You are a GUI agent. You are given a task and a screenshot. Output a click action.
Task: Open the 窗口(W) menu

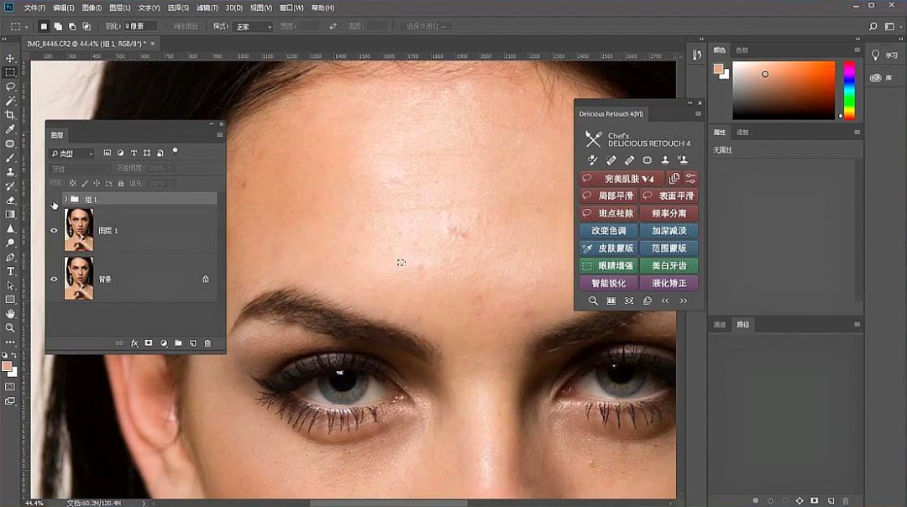coord(291,8)
